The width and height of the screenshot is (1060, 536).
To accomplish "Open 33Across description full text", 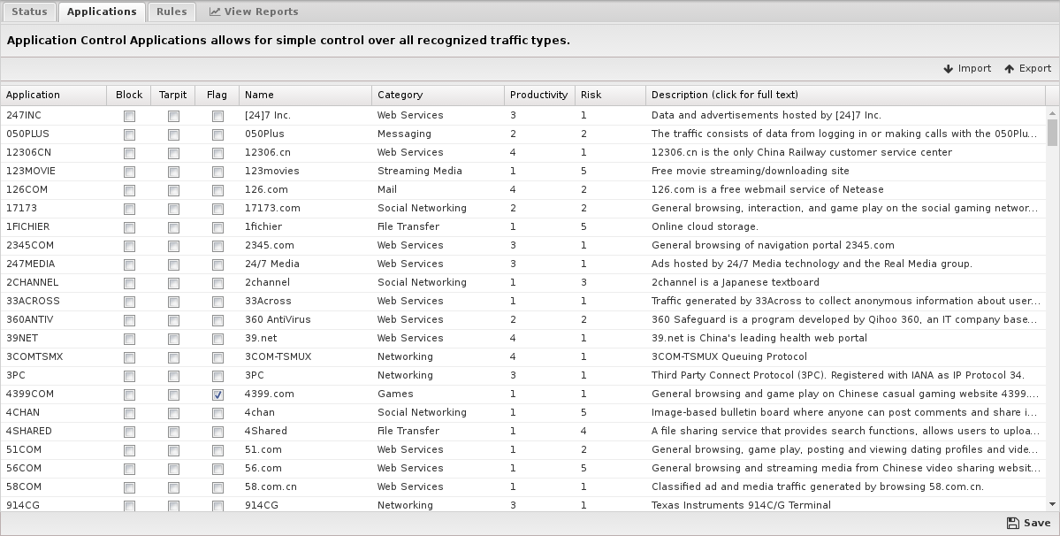I will [x=846, y=301].
